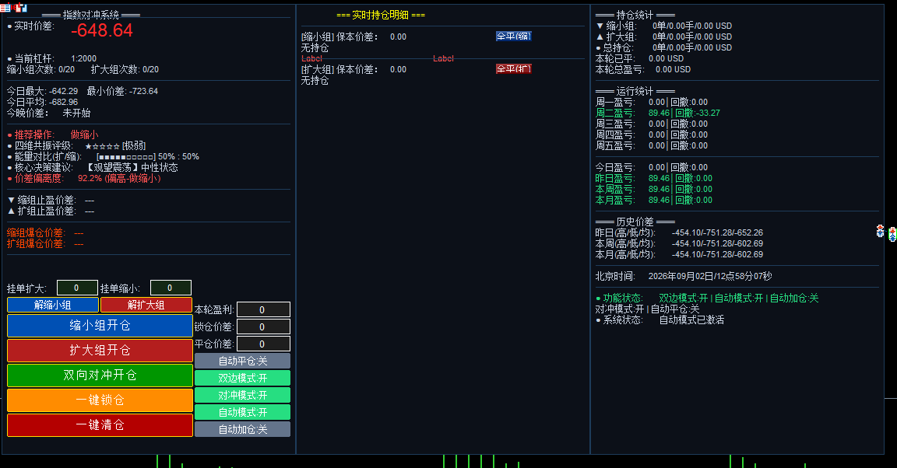Click the 本周(高/低/均) history row
Viewport: 897px width, 468px height.
[x=679, y=243]
